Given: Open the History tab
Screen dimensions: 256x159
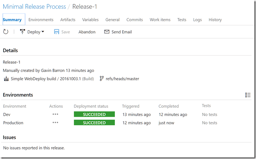Looking at the screenshot, I should coord(215,20).
